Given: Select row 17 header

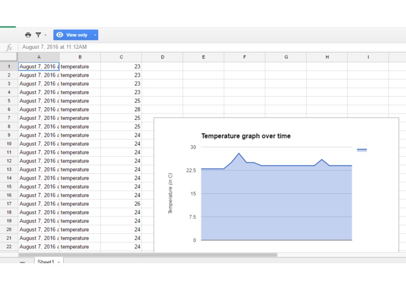Looking at the screenshot, I should [x=9, y=204].
